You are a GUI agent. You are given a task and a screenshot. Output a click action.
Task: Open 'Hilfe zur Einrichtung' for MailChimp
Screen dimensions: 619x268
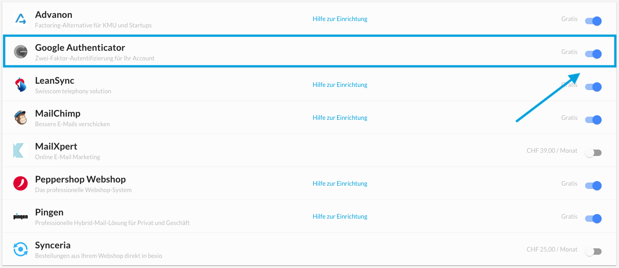click(340, 118)
